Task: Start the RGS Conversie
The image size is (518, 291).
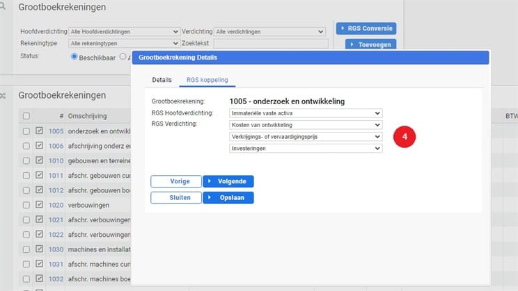Action: coord(366,28)
